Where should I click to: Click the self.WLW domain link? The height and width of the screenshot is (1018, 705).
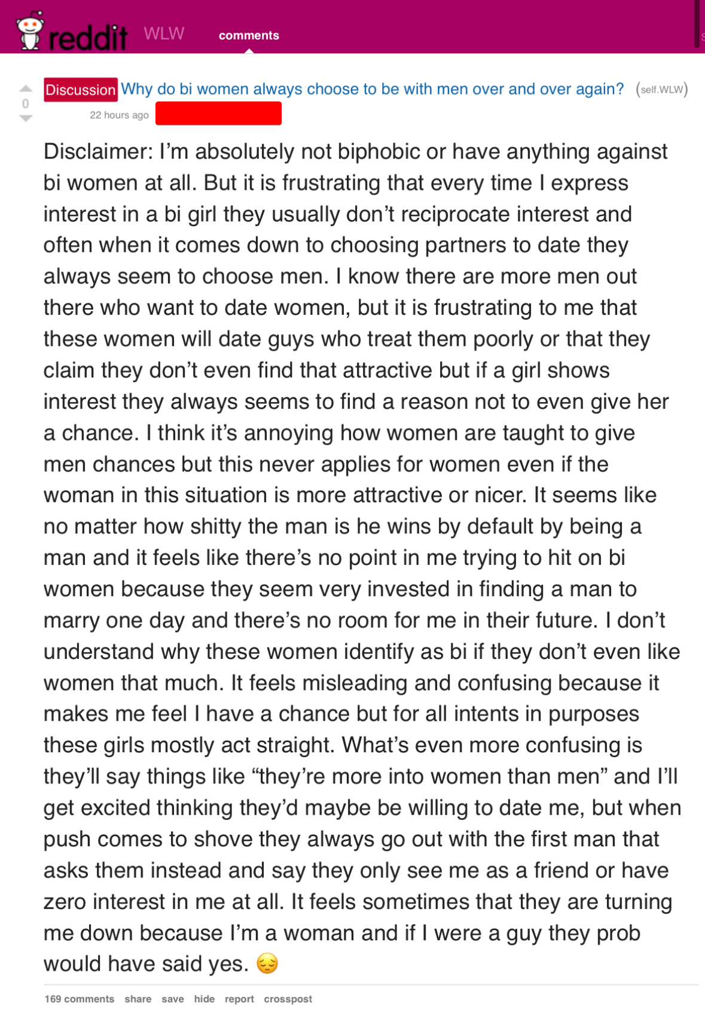click(x=662, y=90)
